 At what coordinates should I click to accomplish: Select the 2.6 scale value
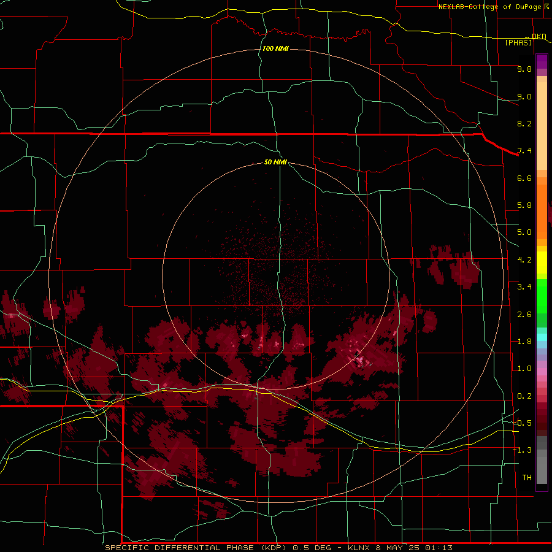point(524,315)
